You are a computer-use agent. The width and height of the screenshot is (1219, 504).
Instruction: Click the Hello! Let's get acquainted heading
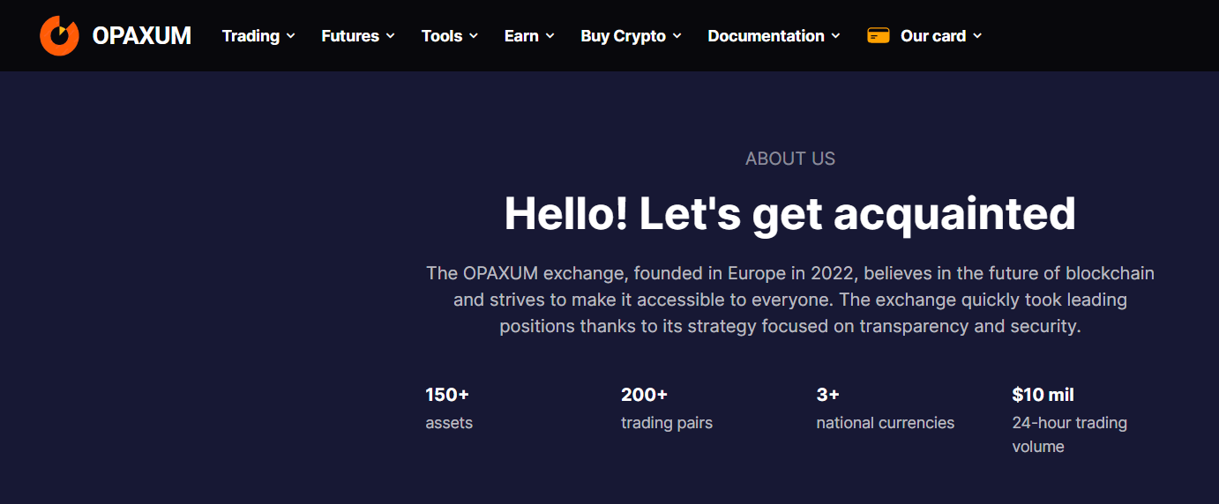click(x=789, y=213)
